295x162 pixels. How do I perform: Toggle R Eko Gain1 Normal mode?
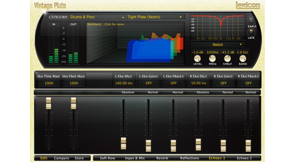point(228,92)
